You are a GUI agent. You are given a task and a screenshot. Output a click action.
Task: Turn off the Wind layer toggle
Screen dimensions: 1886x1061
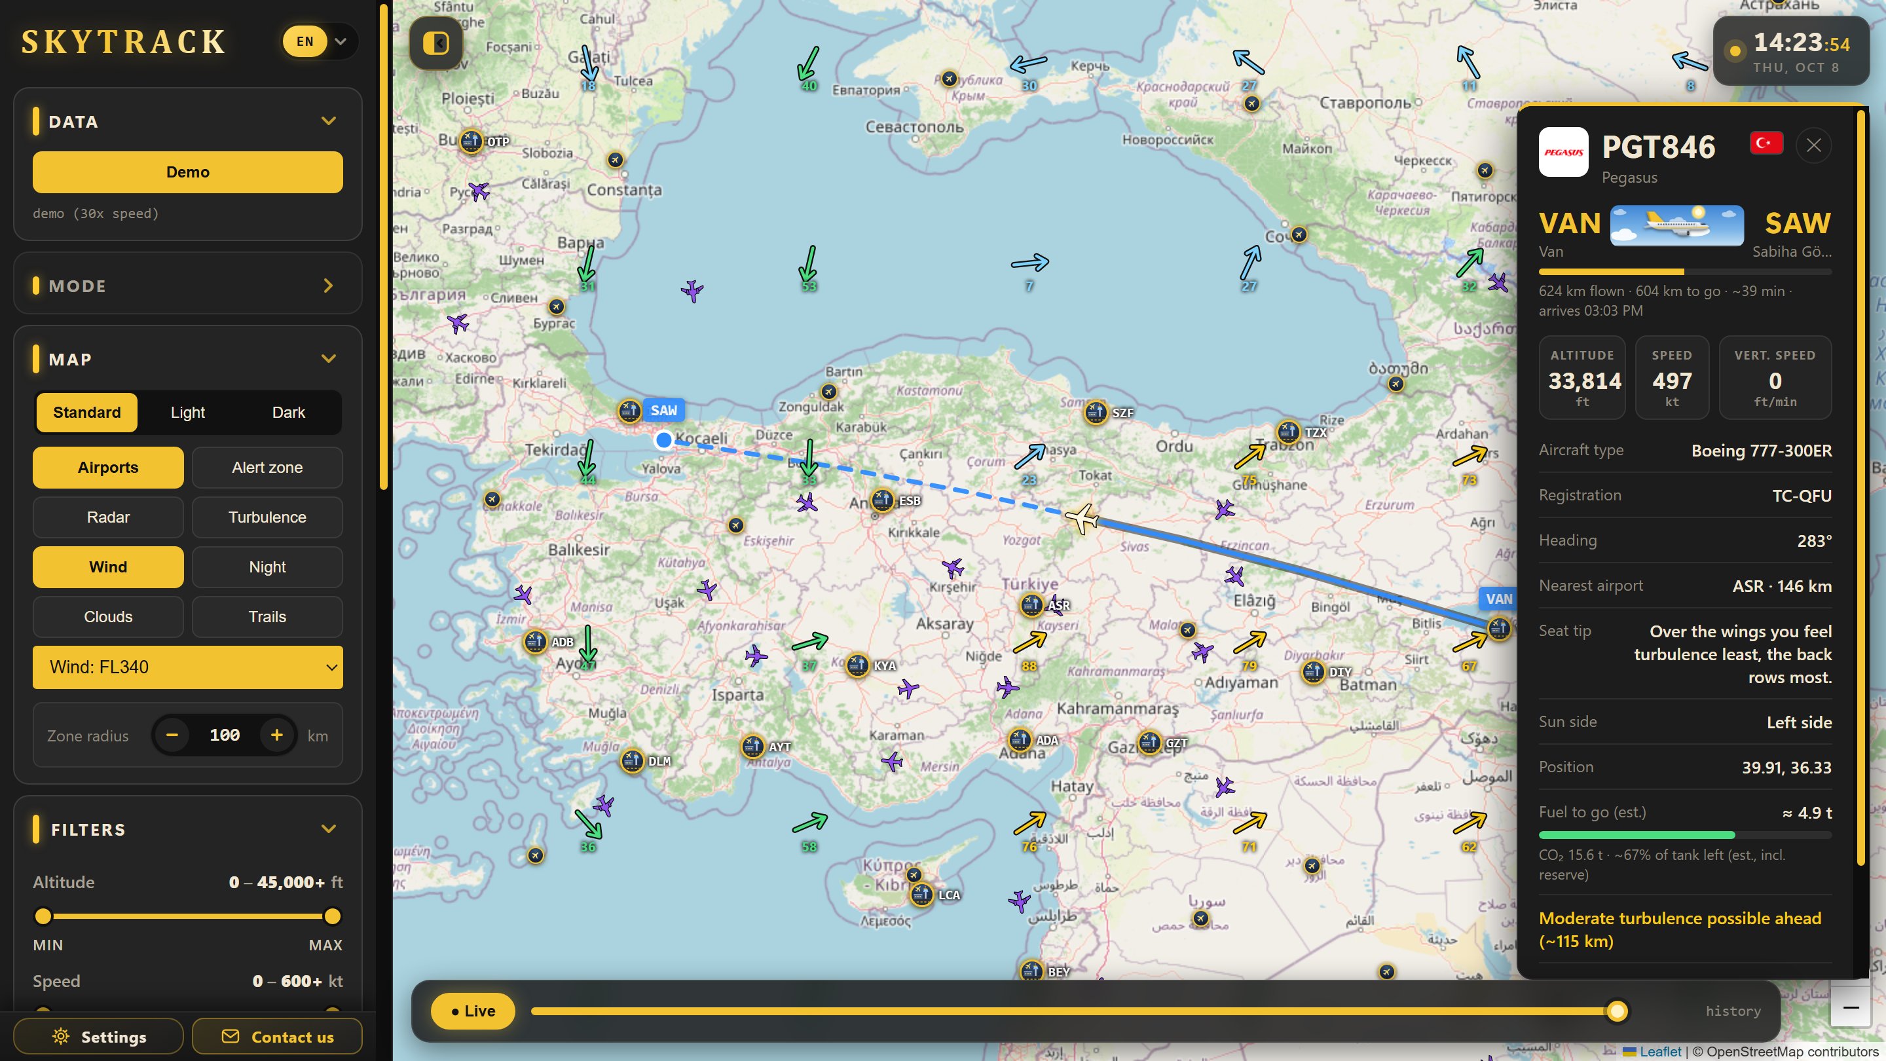pos(108,567)
